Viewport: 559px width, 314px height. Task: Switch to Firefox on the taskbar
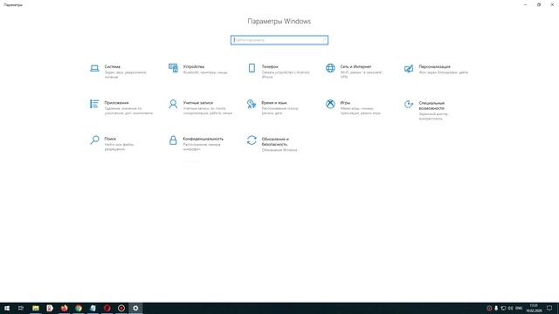[64, 308]
